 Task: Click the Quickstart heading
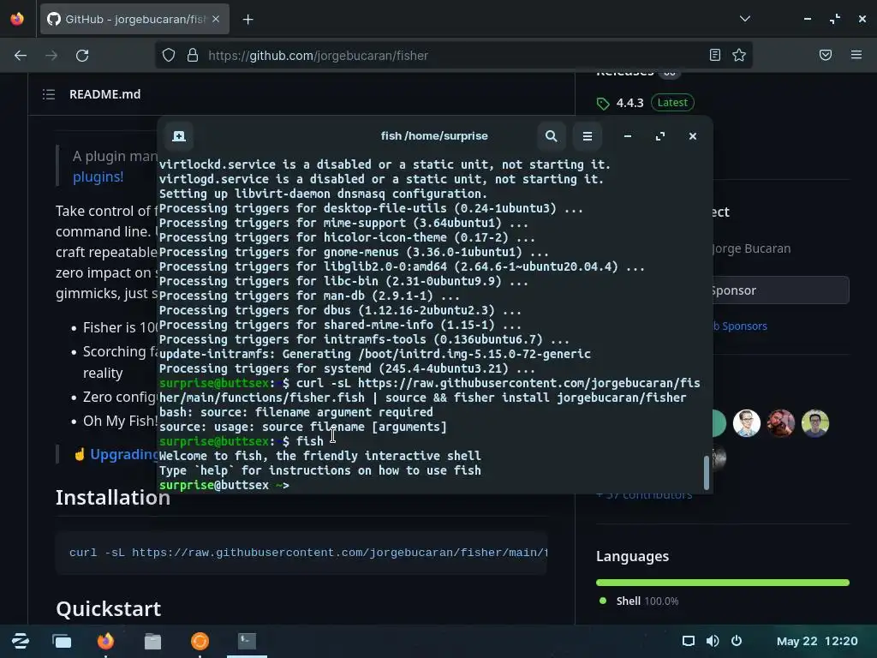109,609
